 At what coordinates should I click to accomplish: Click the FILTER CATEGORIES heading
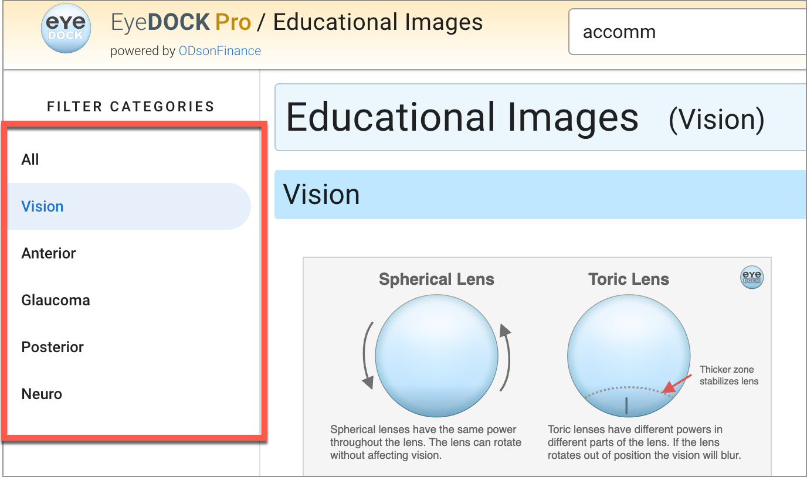[x=130, y=107]
